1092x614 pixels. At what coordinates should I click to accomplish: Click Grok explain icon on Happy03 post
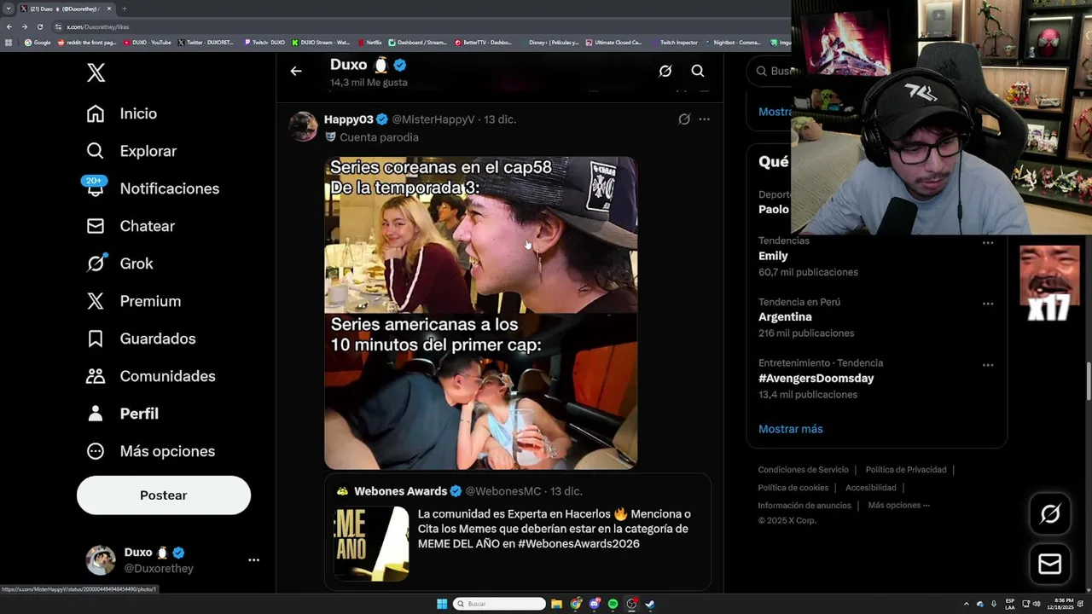pyautogui.click(x=684, y=119)
